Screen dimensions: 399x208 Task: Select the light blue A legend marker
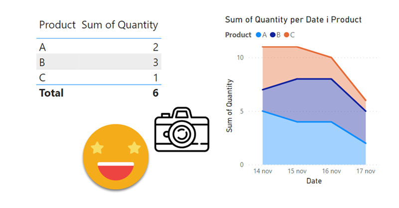(258, 35)
